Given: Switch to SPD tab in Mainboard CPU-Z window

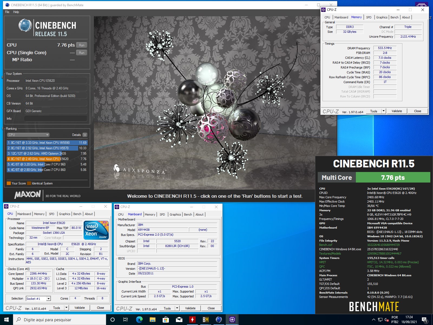Looking at the screenshot, I should (162, 214).
